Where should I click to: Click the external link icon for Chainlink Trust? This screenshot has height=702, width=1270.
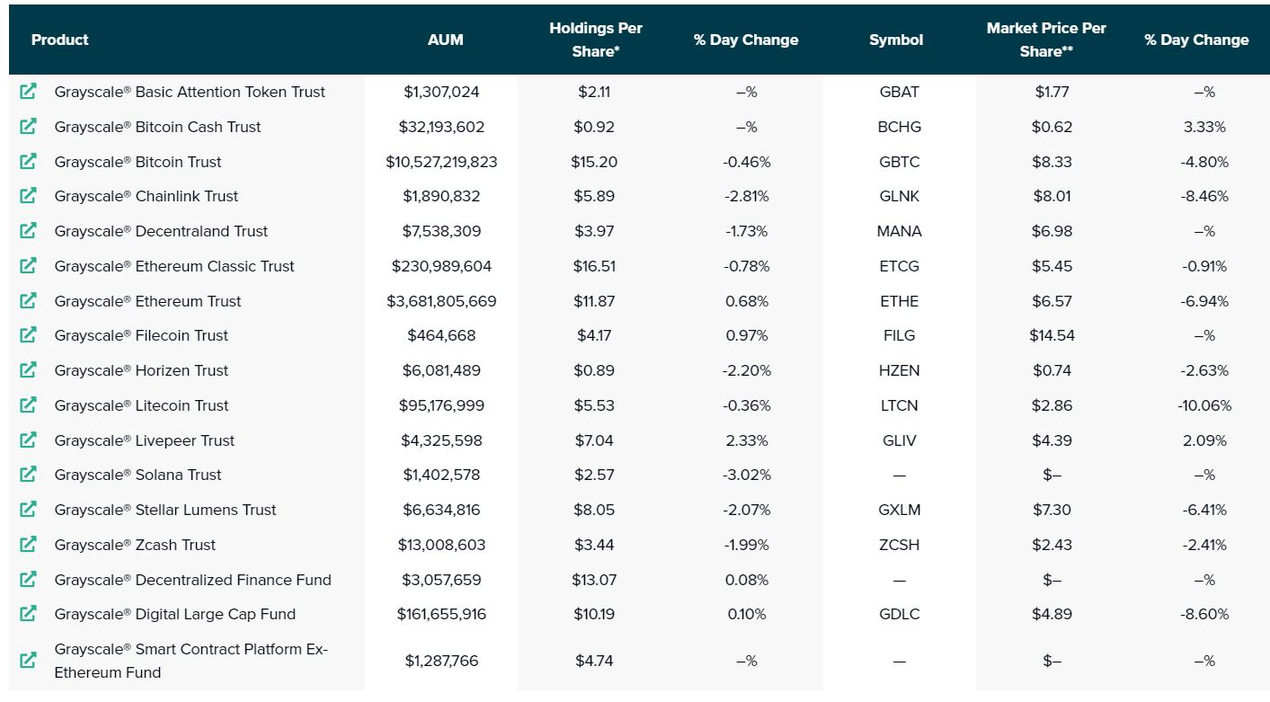pyautogui.click(x=28, y=196)
